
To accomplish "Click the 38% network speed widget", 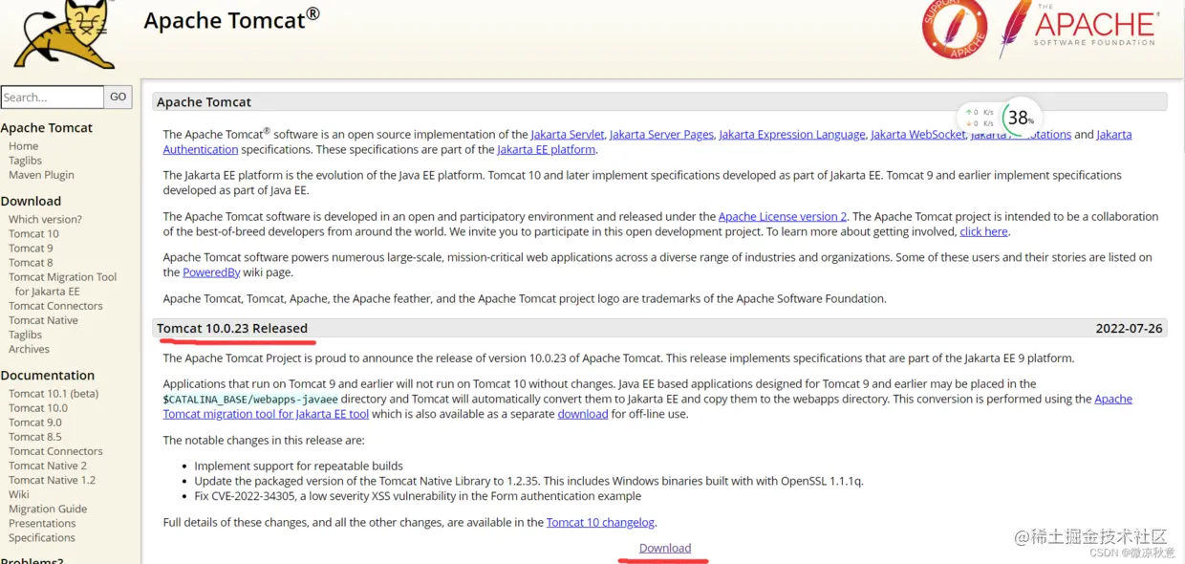I will click(x=999, y=118).
